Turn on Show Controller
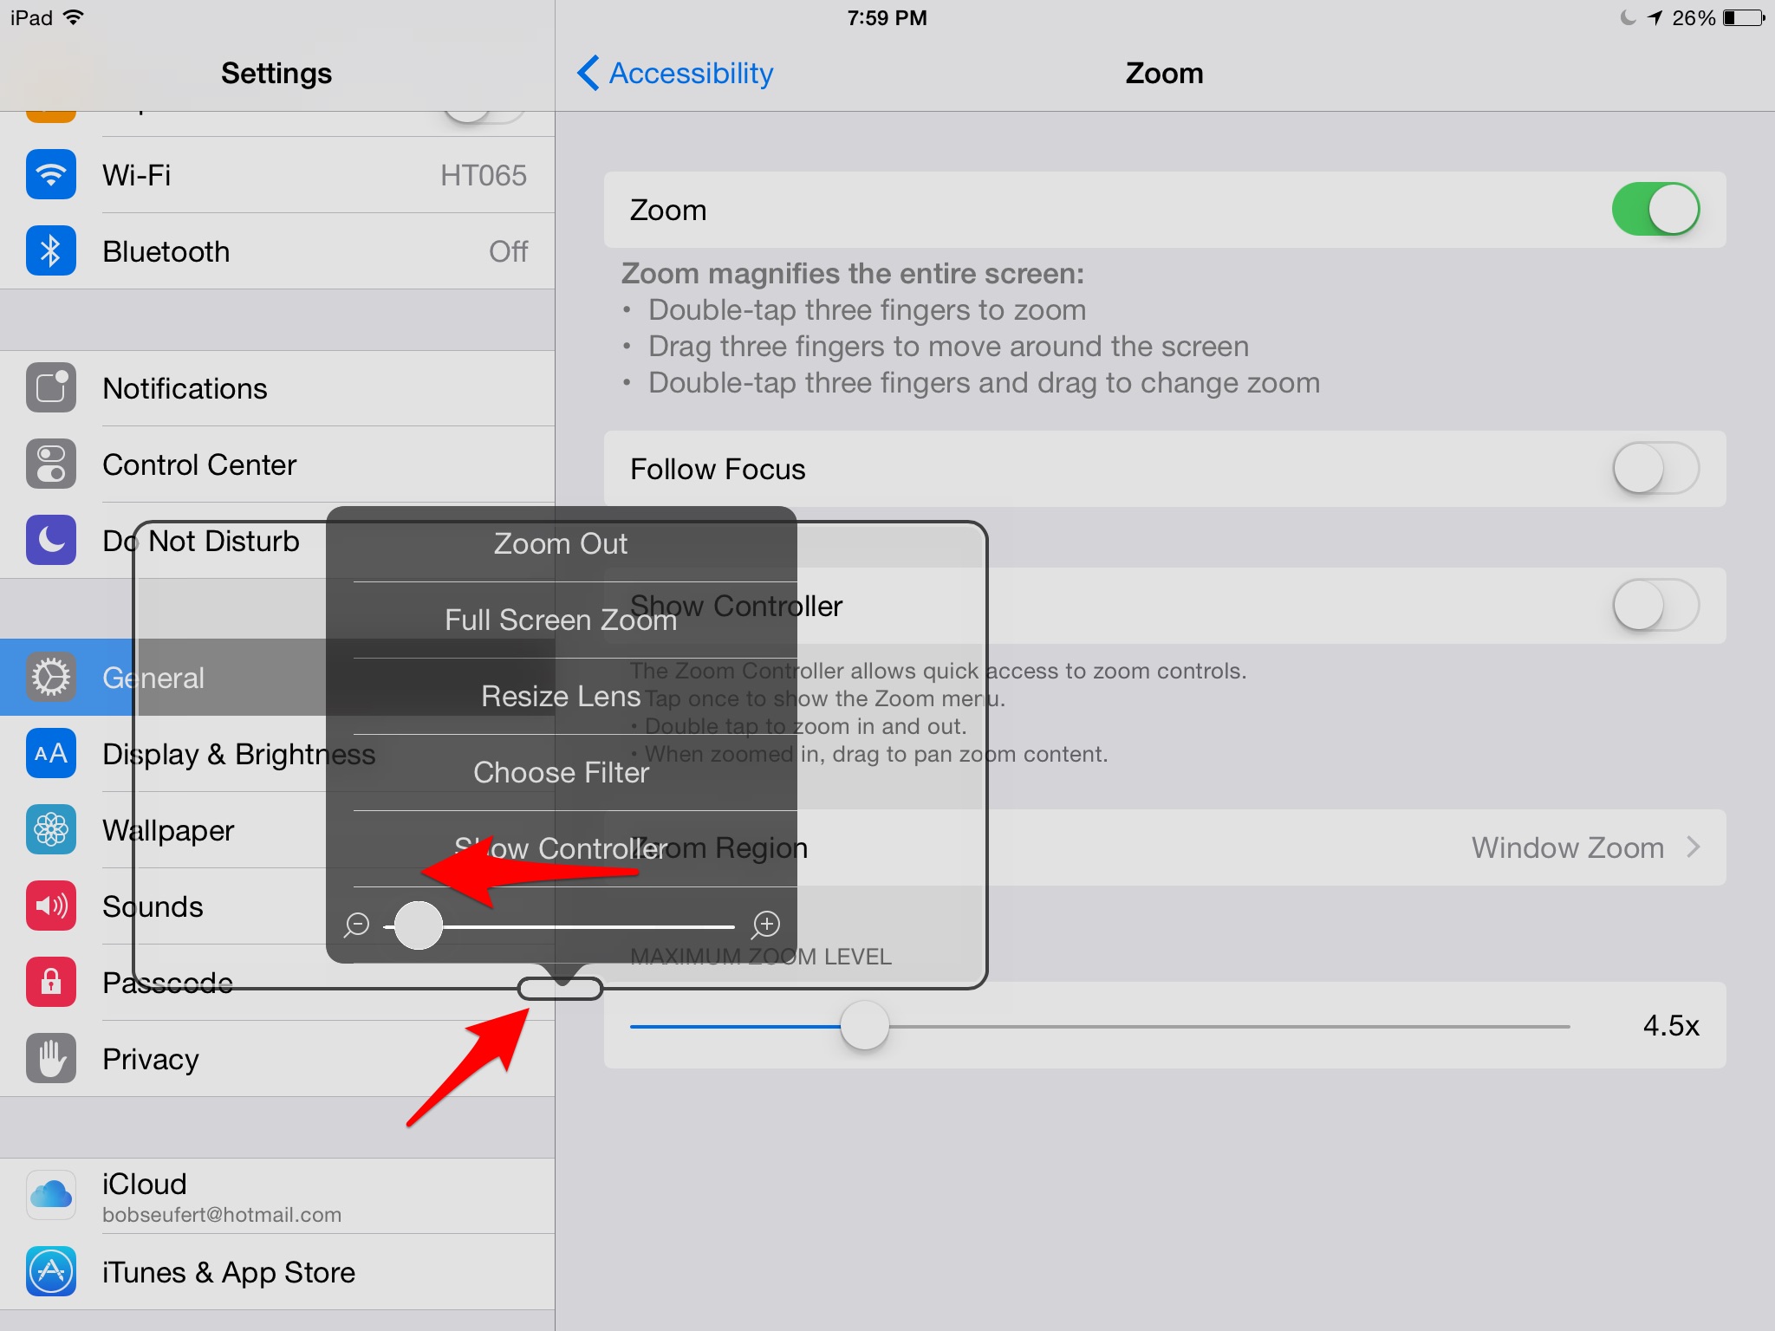1775x1331 pixels. (x=1654, y=606)
